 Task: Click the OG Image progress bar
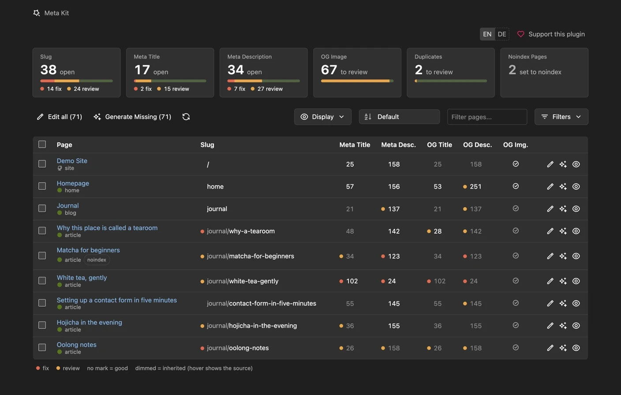click(357, 81)
